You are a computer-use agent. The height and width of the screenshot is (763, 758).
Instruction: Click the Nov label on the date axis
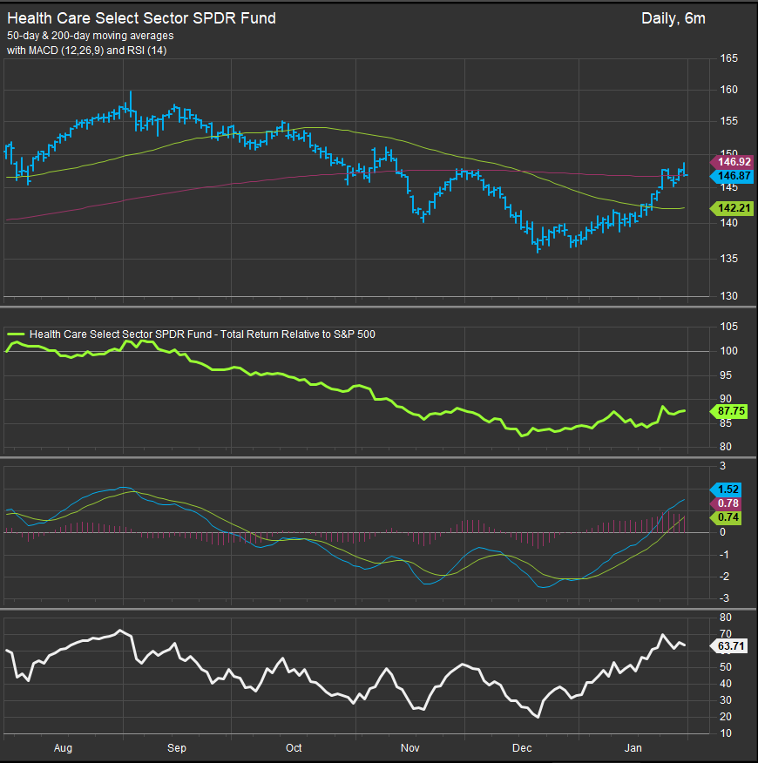coord(409,748)
